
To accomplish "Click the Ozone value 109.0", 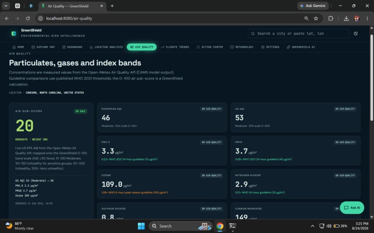I will click(112, 184).
